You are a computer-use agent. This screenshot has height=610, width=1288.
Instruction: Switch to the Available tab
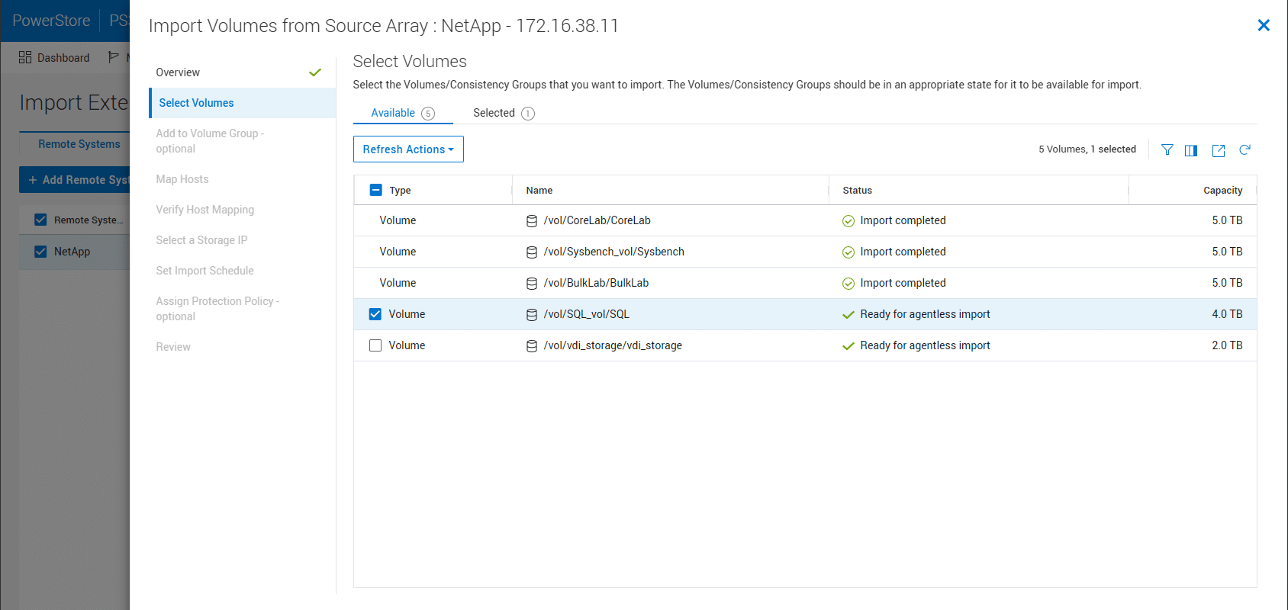pos(402,113)
